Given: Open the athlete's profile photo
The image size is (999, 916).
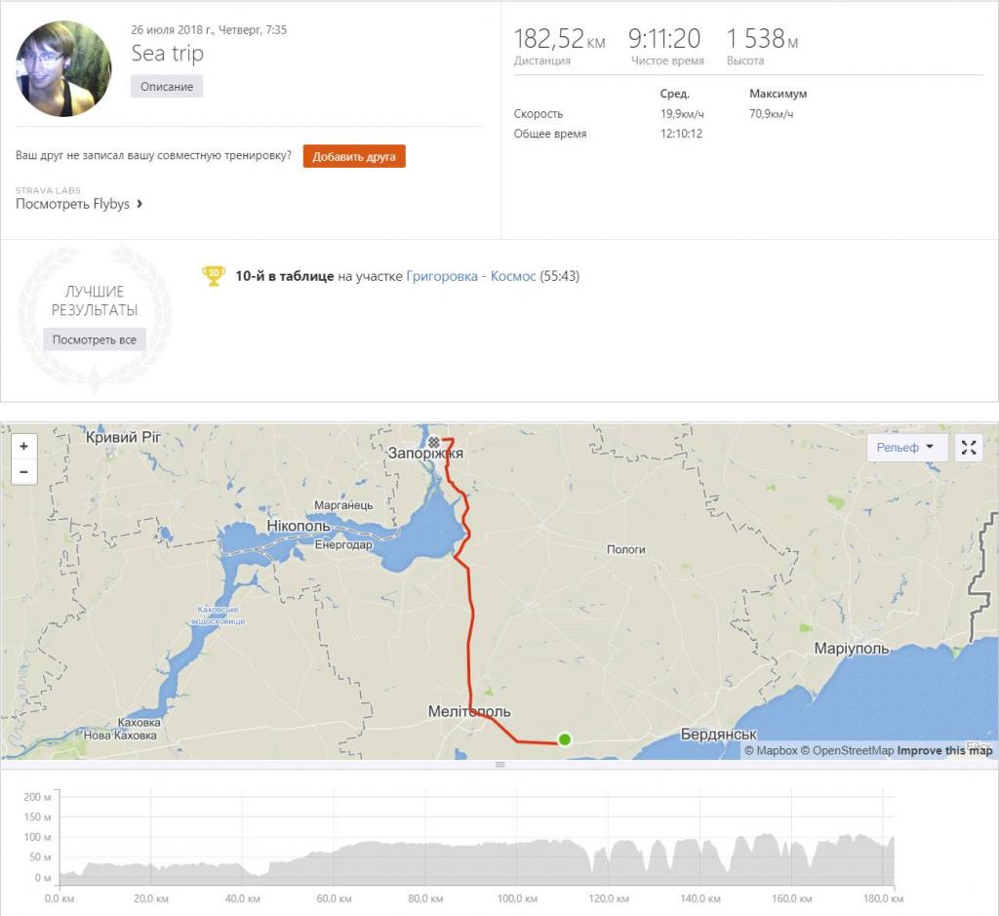Looking at the screenshot, I should tap(63, 69).
